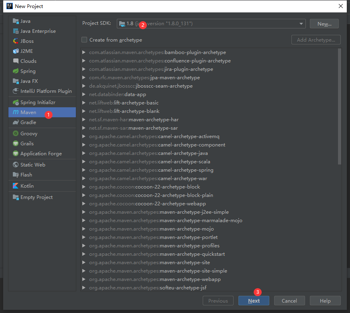Click the Clouds icon
Viewport: 350px width, 313px height.
[x=16, y=61]
